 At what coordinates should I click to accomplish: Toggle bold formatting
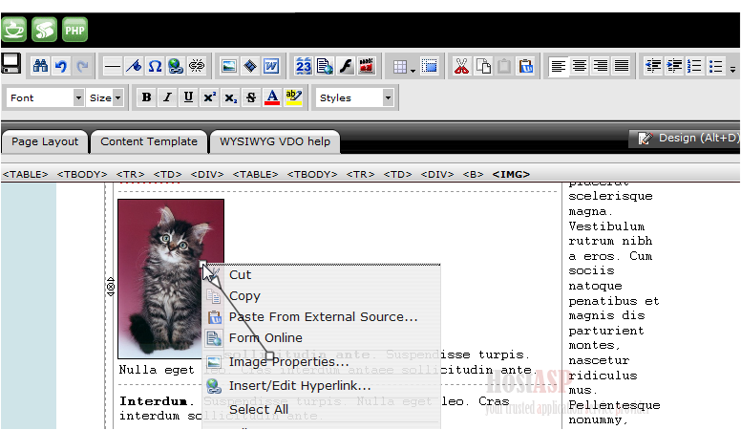(146, 97)
